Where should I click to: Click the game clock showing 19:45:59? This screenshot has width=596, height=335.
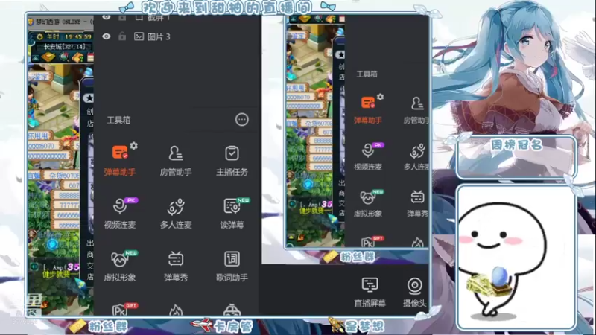tap(78, 36)
